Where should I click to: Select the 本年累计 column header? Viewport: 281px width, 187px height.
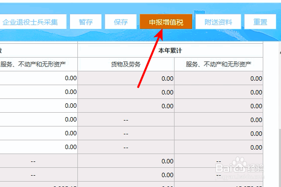(x=170, y=51)
